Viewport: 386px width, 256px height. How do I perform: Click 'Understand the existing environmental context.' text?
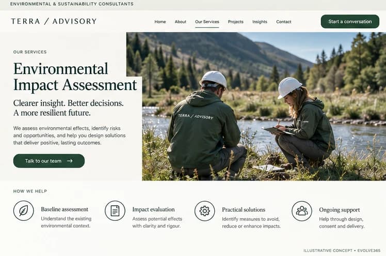(66, 222)
